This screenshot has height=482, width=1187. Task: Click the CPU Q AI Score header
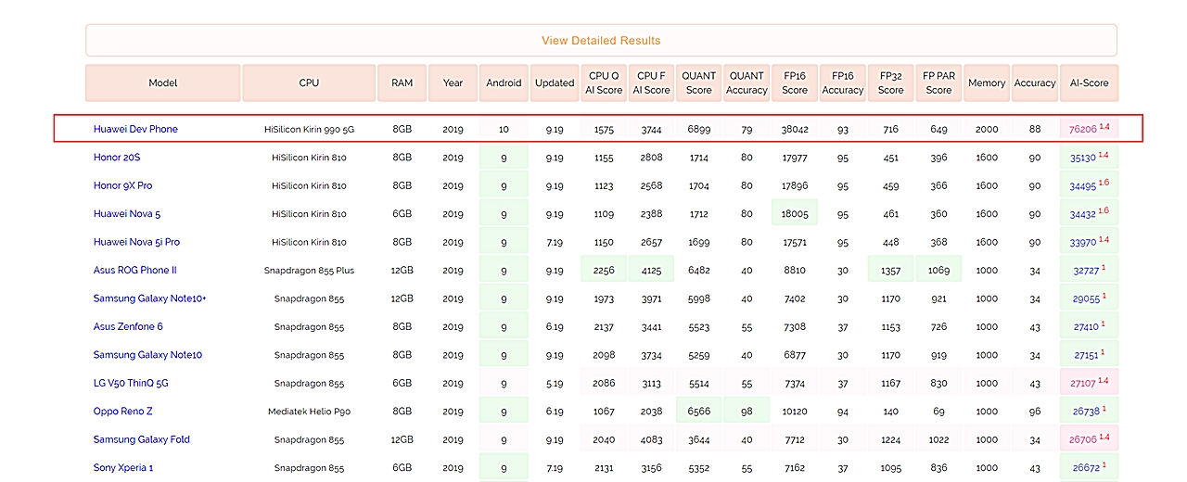pyautogui.click(x=604, y=82)
